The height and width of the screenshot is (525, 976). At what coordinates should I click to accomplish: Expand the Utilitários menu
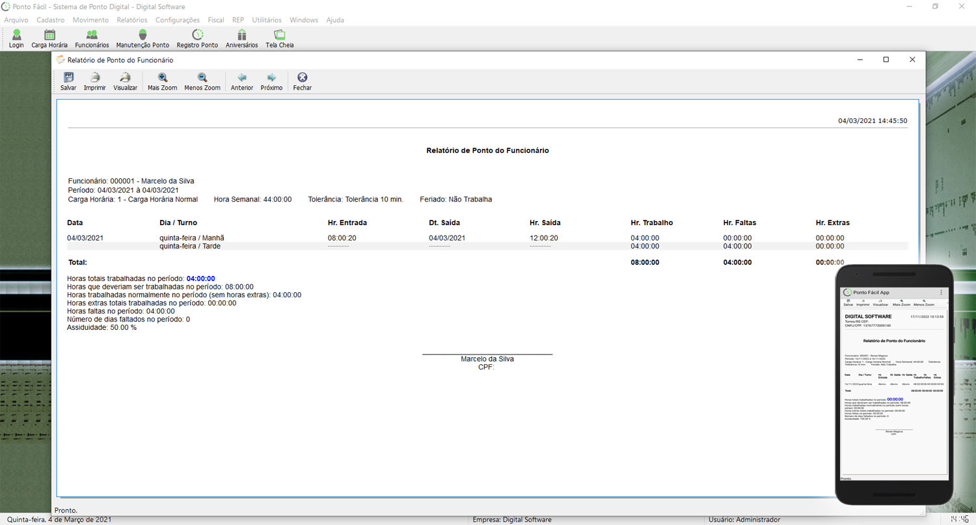pyautogui.click(x=267, y=20)
